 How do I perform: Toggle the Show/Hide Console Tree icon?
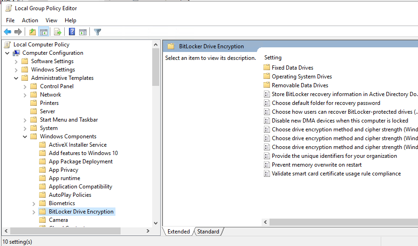coord(43,32)
